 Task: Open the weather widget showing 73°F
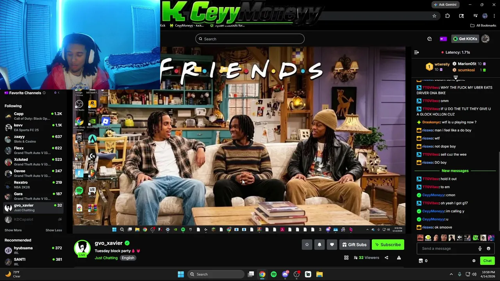[12, 274]
